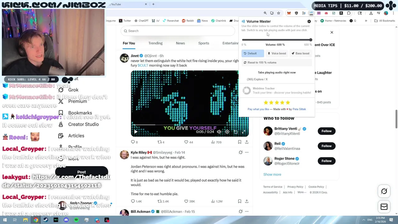Open Windows Start menu
The image size is (398, 224).
5,220
